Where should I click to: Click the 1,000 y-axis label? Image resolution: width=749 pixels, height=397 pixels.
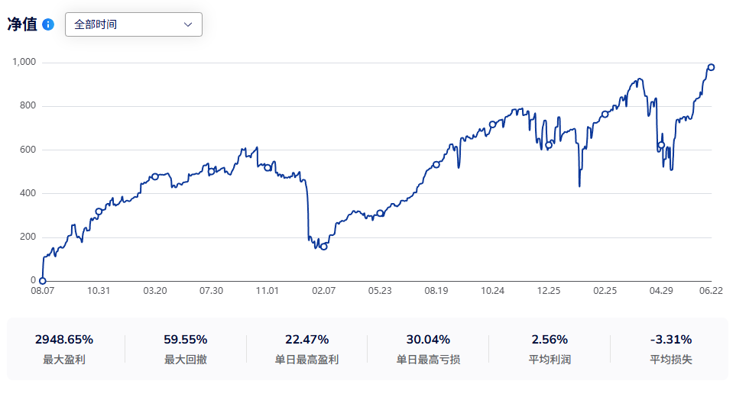coord(24,62)
